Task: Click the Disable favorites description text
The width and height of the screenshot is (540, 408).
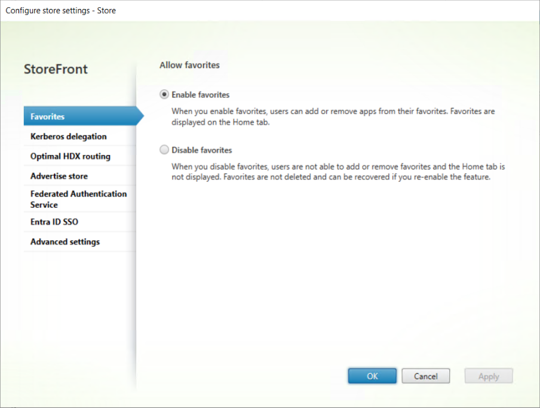Action: point(338,172)
